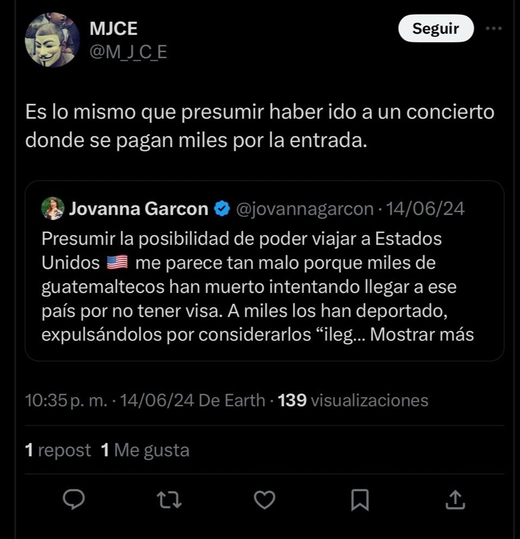Follow MJCE with the Seguir button
Viewport: 520px width, 539px height.
(436, 28)
